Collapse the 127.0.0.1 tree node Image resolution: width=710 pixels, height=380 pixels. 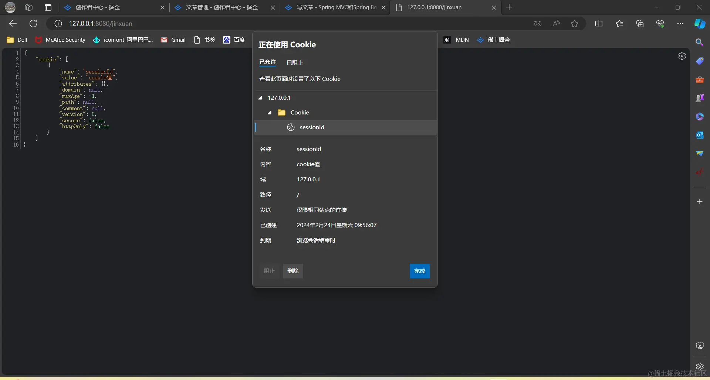pyautogui.click(x=260, y=98)
